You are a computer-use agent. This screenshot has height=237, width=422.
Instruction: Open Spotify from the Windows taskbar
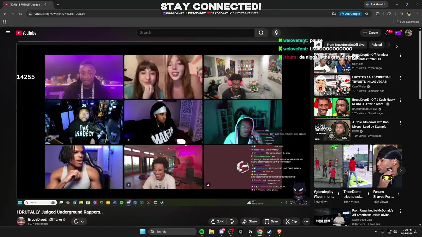click(202, 232)
